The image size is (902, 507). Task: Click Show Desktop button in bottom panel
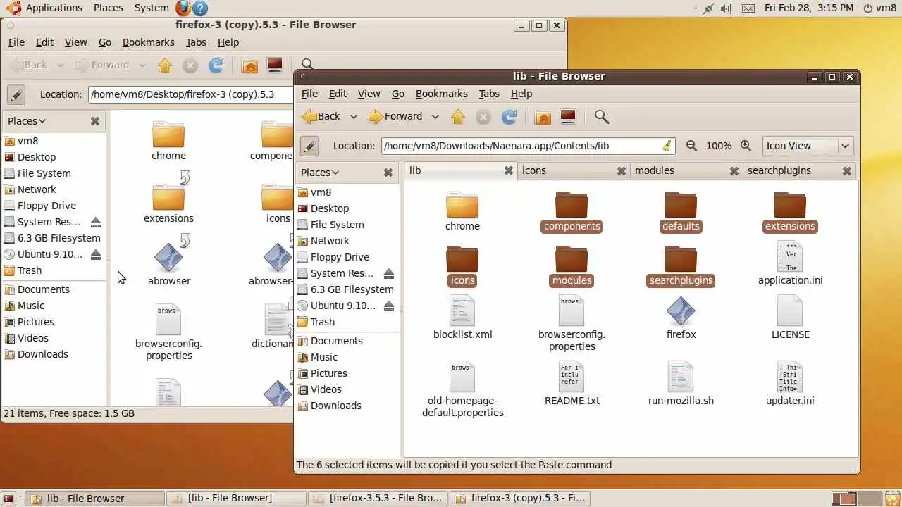coord(10,499)
